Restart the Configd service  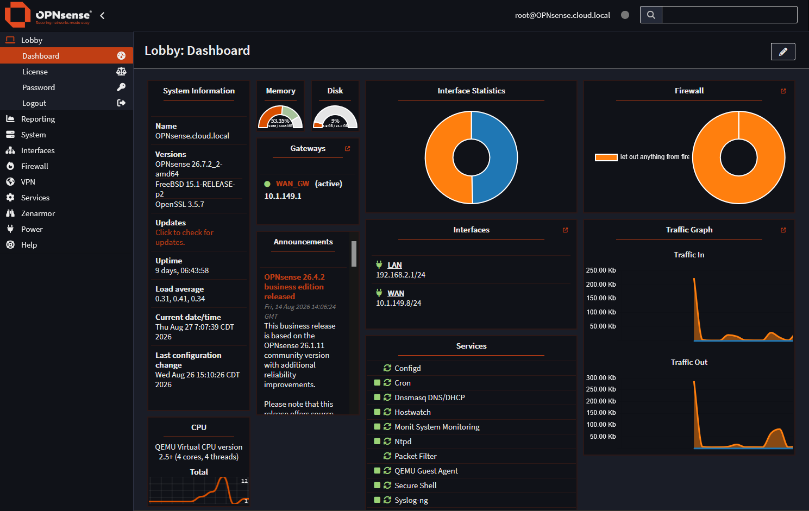tap(387, 368)
